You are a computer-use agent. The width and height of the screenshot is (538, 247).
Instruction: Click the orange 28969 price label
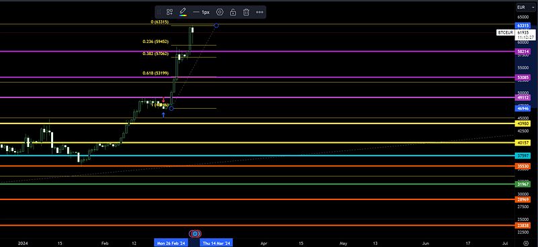coord(523,199)
